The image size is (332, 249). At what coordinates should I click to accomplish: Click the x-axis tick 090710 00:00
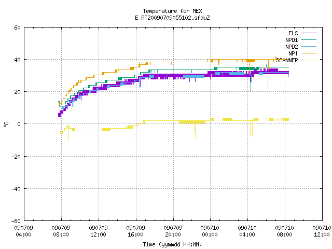click(x=210, y=231)
